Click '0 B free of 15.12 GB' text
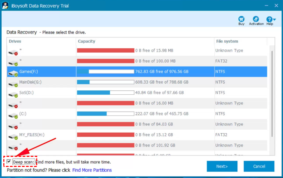Image resolution: width=283 pixels, height=178 pixels. 154,135
